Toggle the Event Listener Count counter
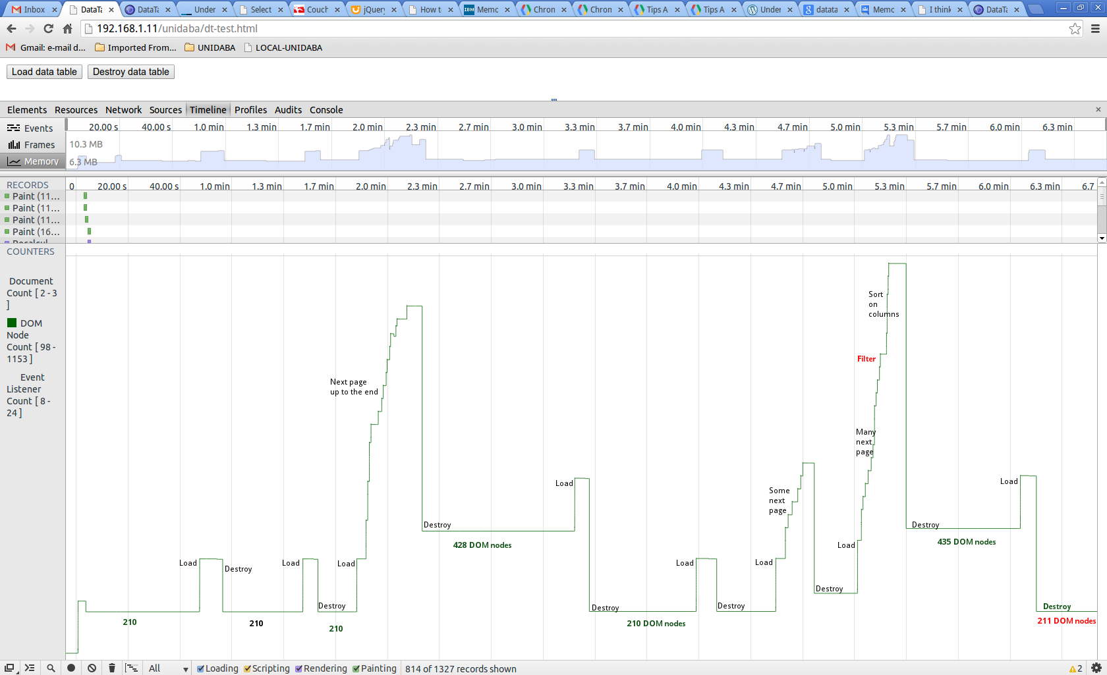Screen dimensions: 1107x675 click(x=30, y=394)
